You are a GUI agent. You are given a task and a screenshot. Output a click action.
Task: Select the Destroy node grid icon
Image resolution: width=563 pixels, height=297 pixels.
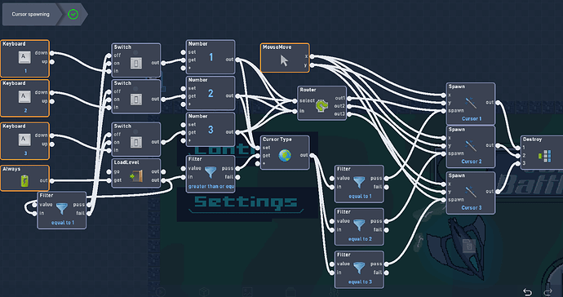tap(545, 156)
